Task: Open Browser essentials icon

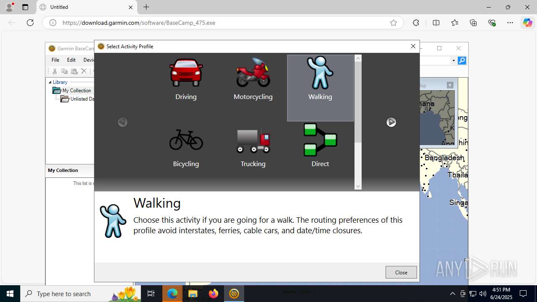Action: click(492, 23)
